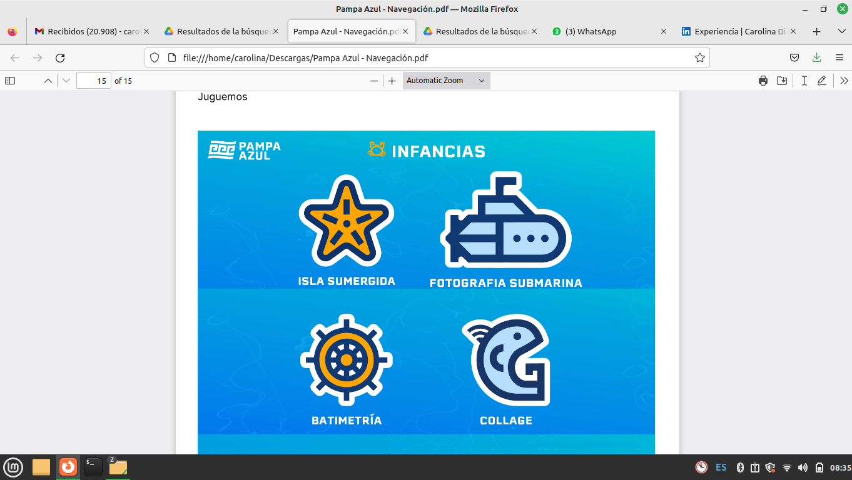Open the Pocket save button
This screenshot has width=852, height=480.
tap(794, 57)
